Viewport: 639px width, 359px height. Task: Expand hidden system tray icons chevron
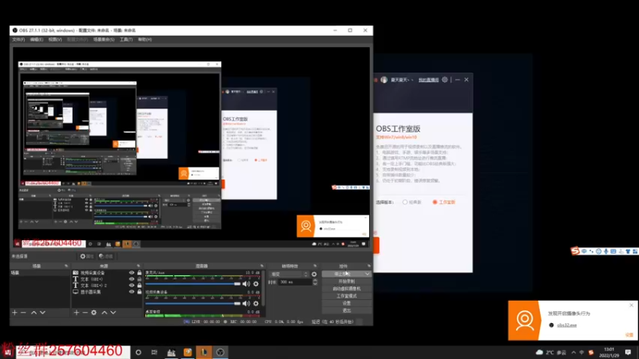click(x=574, y=352)
